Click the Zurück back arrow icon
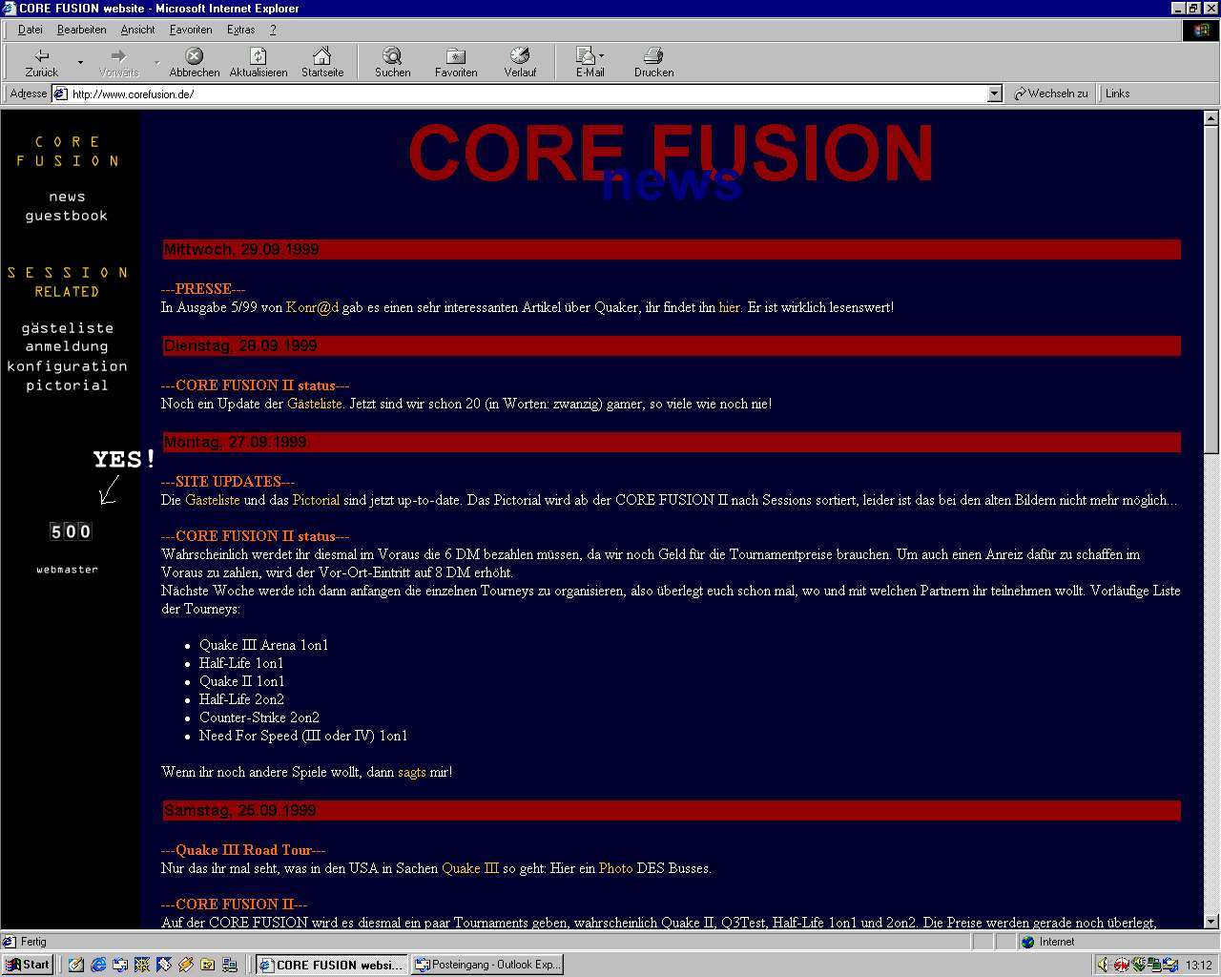Image resolution: width=1221 pixels, height=977 pixels. click(x=41, y=56)
